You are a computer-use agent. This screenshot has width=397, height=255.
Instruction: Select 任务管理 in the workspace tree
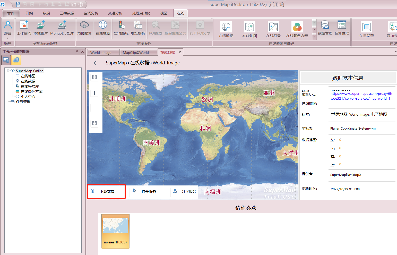click(x=23, y=102)
